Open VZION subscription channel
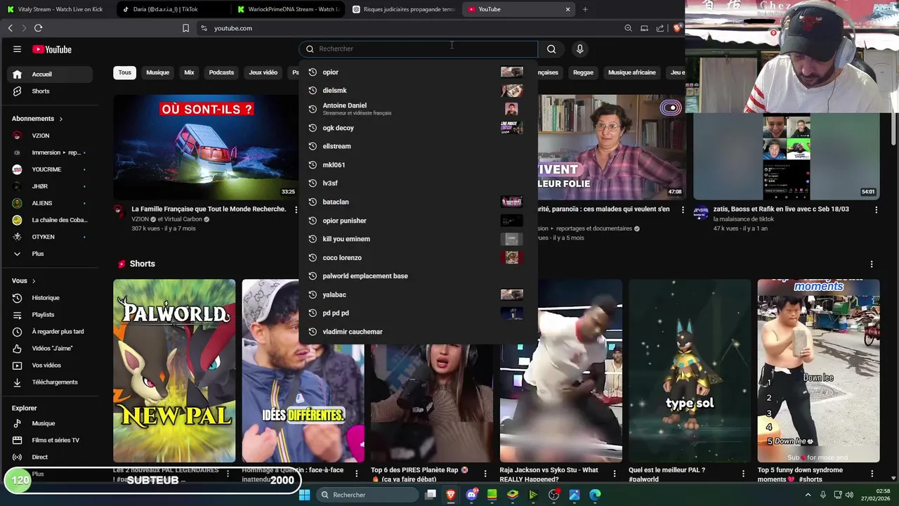899x506 pixels. coord(50,136)
